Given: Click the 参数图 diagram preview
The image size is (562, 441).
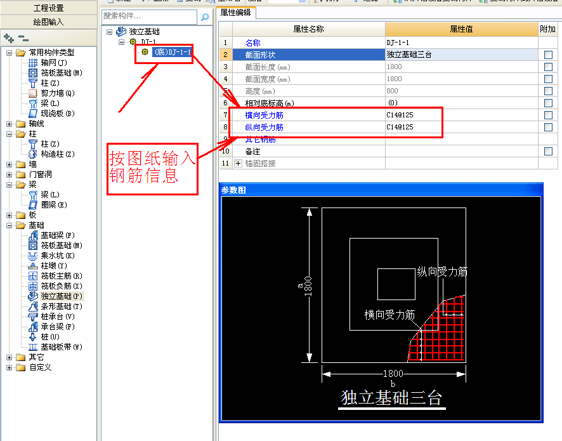Looking at the screenshot, I should coord(381,308).
